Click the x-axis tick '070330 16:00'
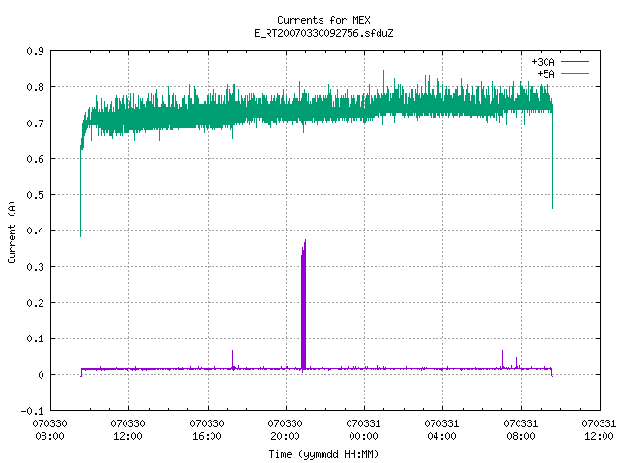The width and height of the screenshot is (618, 463). click(207, 430)
